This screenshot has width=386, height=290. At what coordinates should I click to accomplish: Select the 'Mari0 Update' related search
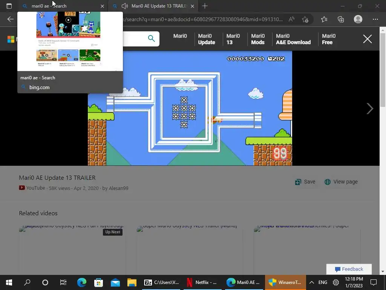(x=207, y=39)
